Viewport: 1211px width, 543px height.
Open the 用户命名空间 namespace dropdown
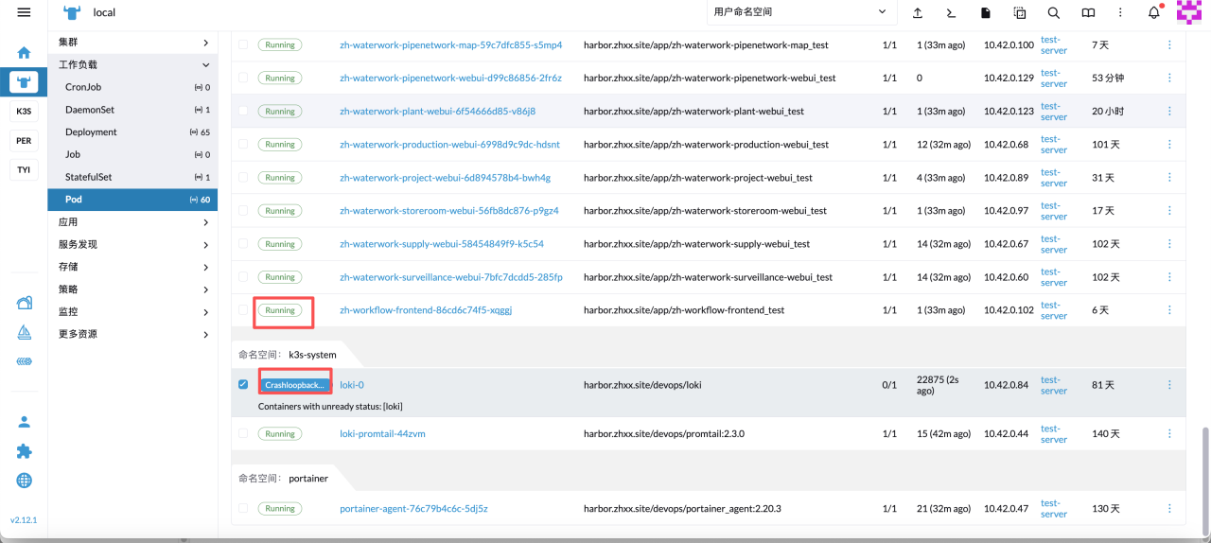click(800, 12)
